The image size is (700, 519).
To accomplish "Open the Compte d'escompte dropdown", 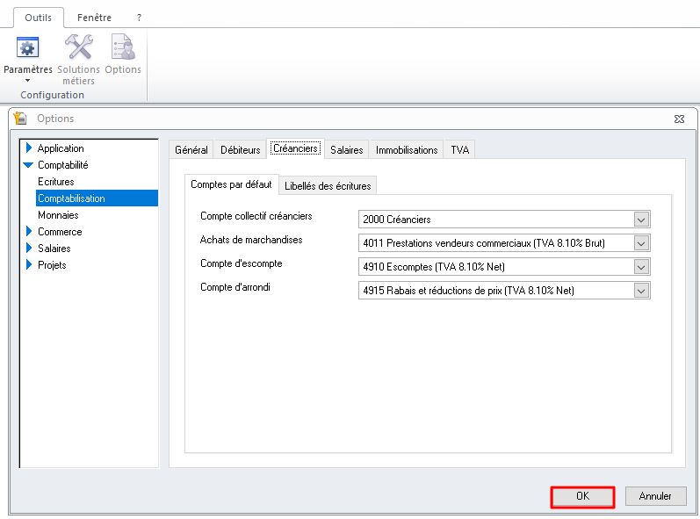I will click(x=641, y=267).
